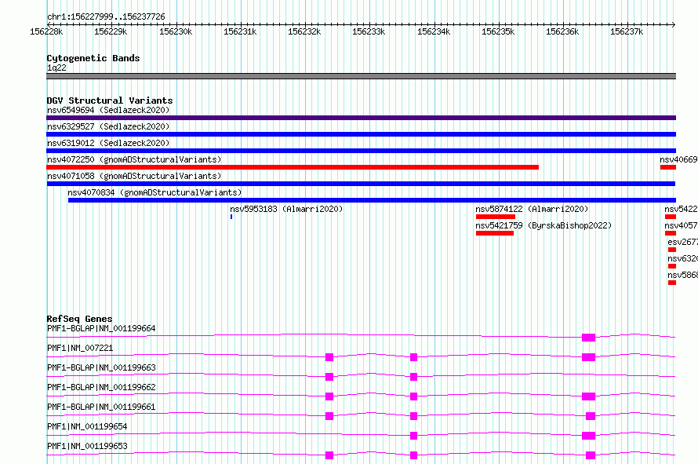Click the nsv4072250 (gnomADStructuralVariants) label

pos(134,159)
